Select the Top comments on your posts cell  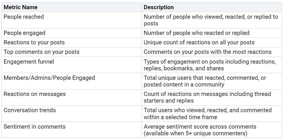[72, 52]
